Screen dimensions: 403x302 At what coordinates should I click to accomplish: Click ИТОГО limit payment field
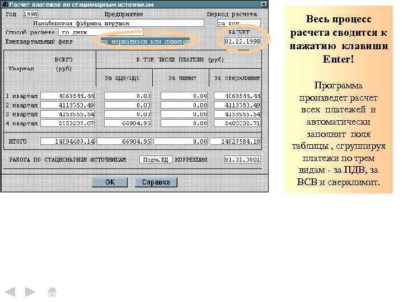(181, 141)
